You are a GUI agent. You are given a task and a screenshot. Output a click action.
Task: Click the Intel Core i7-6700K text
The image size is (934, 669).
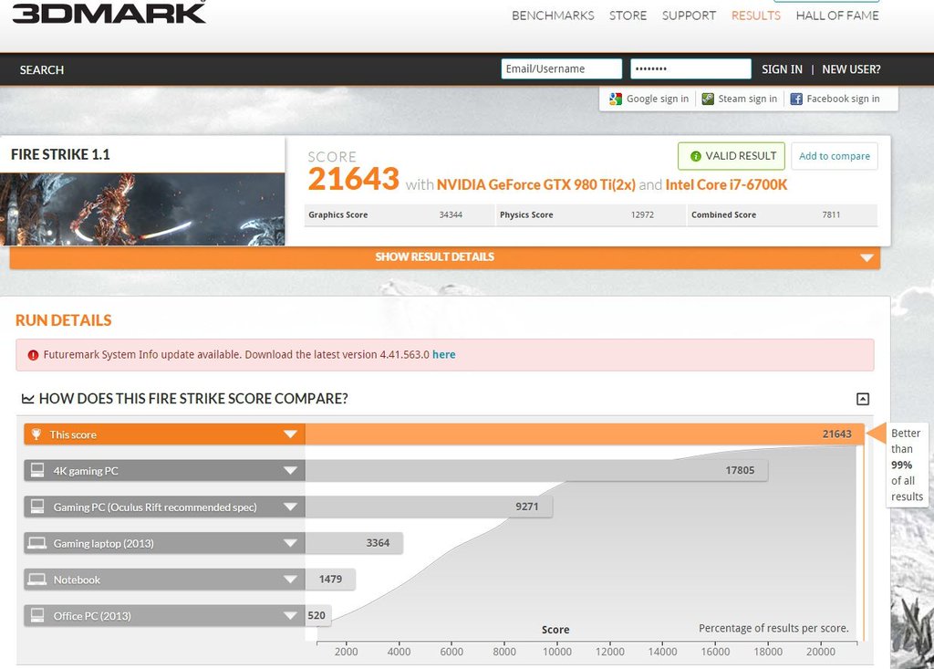point(726,185)
